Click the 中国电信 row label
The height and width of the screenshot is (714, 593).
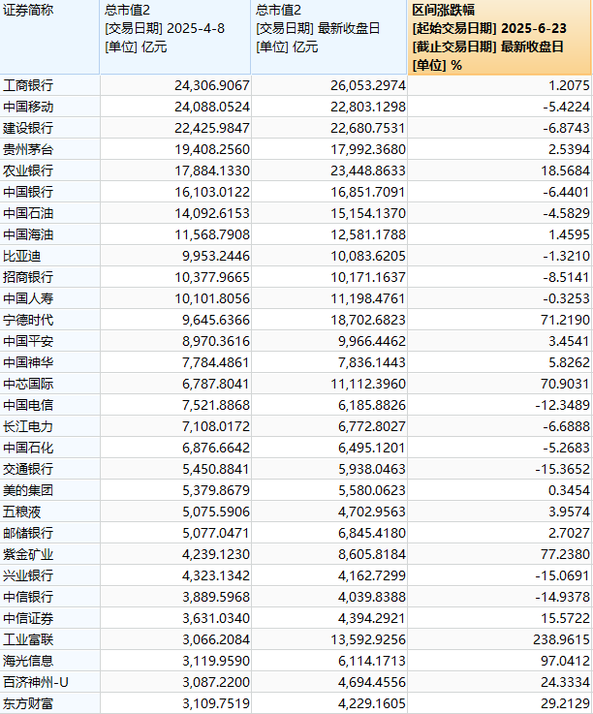[x=28, y=405]
